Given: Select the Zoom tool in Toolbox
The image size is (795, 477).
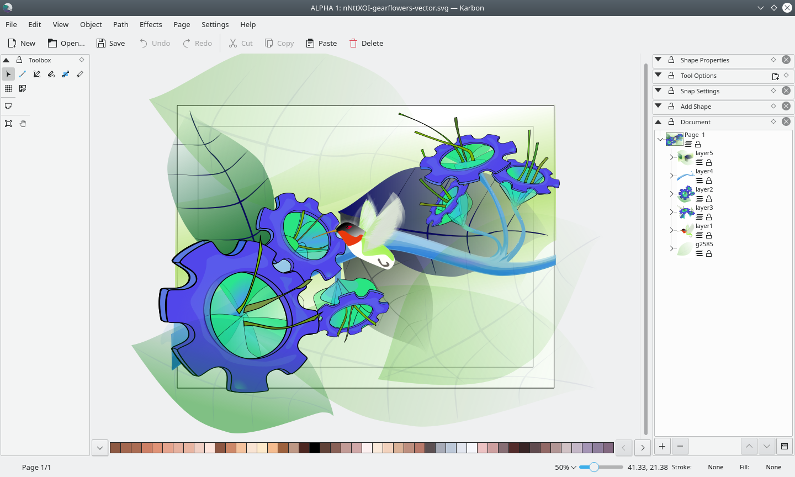Looking at the screenshot, I should click(8, 124).
